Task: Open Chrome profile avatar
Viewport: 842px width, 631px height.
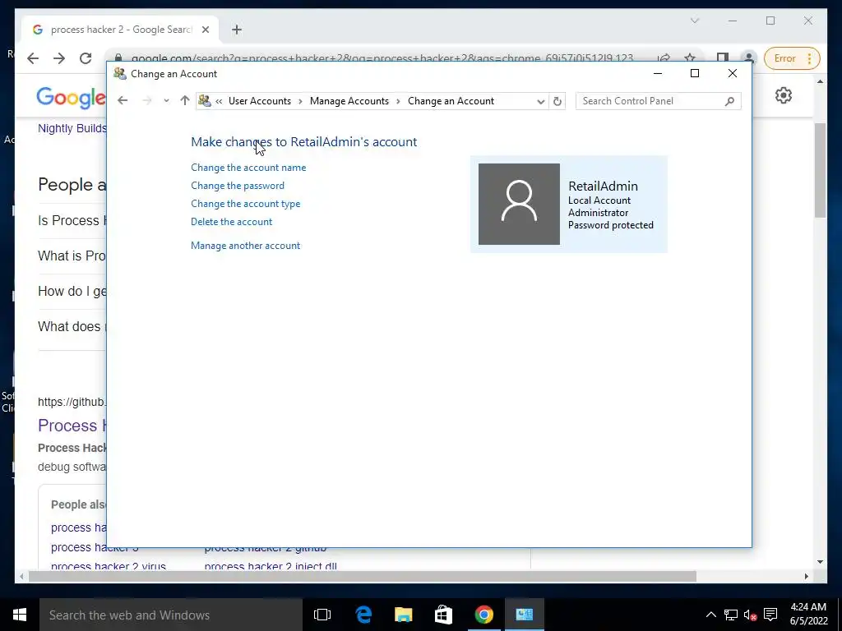Action: coord(748,58)
